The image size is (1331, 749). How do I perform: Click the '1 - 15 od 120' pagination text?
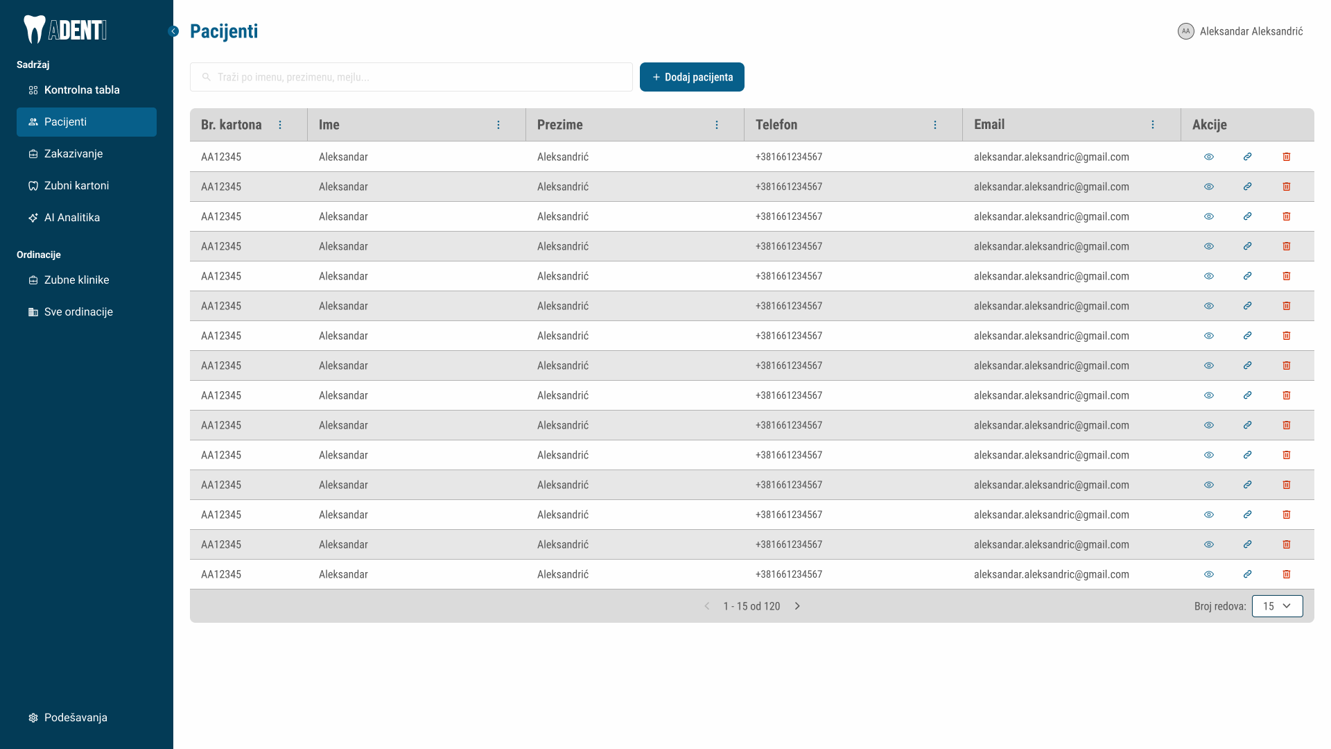point(751,606)
